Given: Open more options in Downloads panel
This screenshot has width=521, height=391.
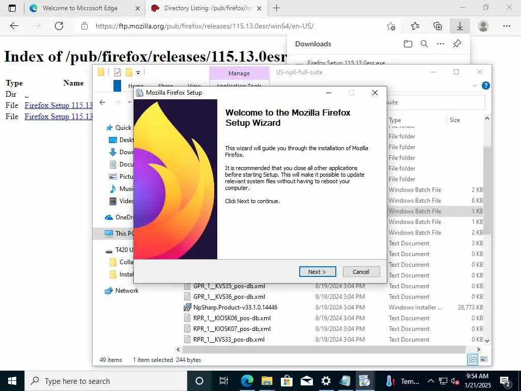Looking at the screenshot, I should (441, 44).
